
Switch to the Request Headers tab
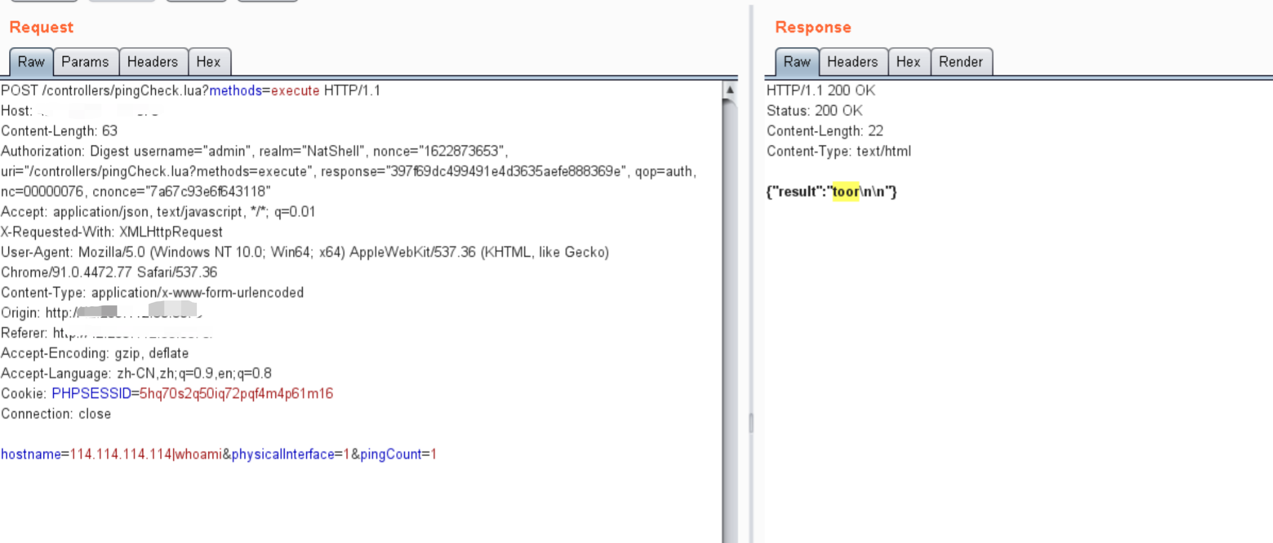click(153, 62)
